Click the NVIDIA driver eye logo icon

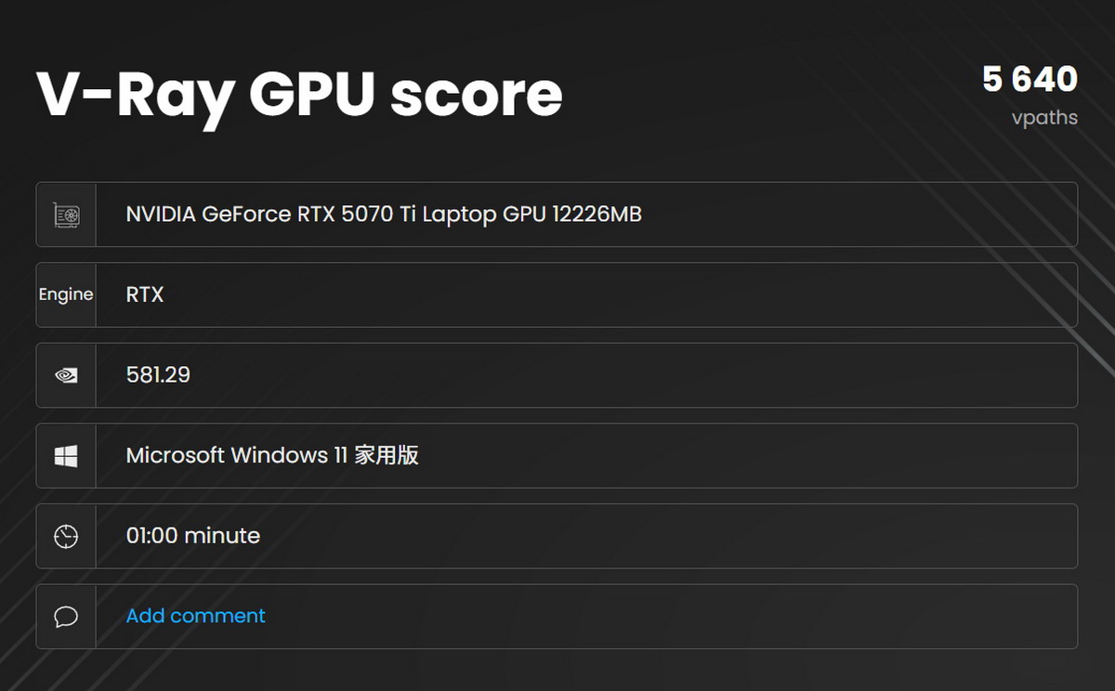pos(66,375)
